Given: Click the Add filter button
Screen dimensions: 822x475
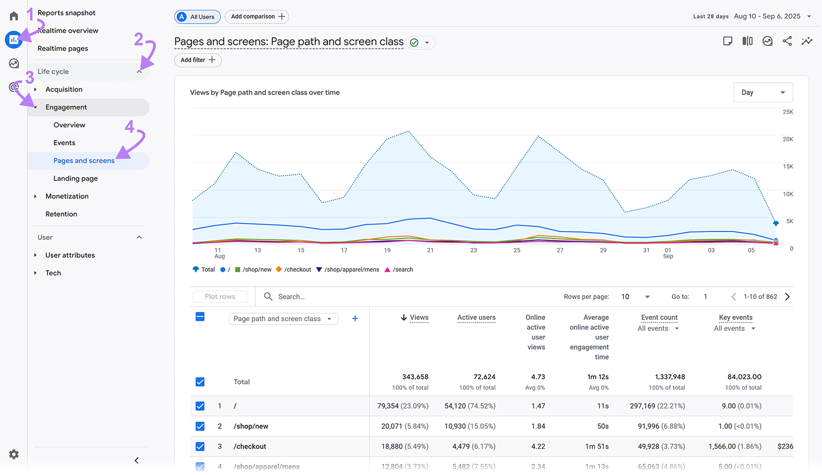Looking at the screenshot, I should (197, 60).
